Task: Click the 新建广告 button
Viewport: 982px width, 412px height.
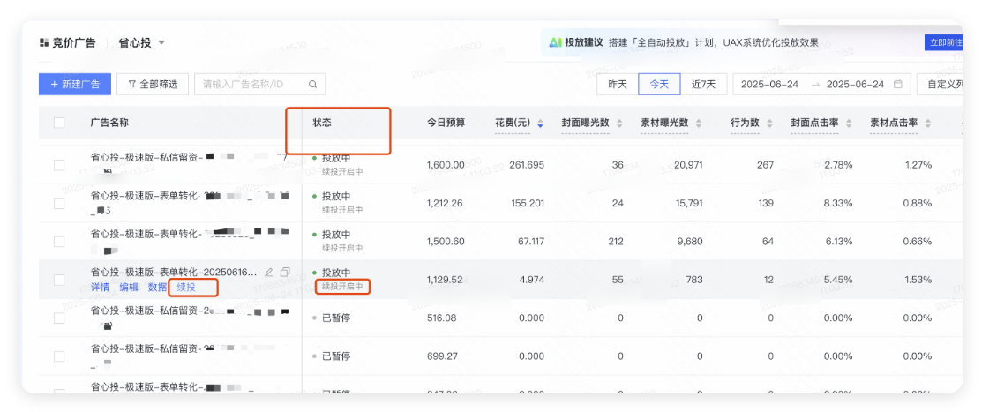Action: point(75,84)
